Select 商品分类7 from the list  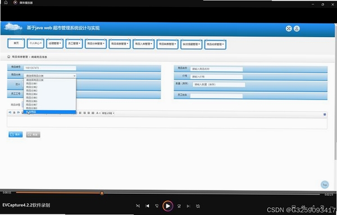click(x=50, y=105)
